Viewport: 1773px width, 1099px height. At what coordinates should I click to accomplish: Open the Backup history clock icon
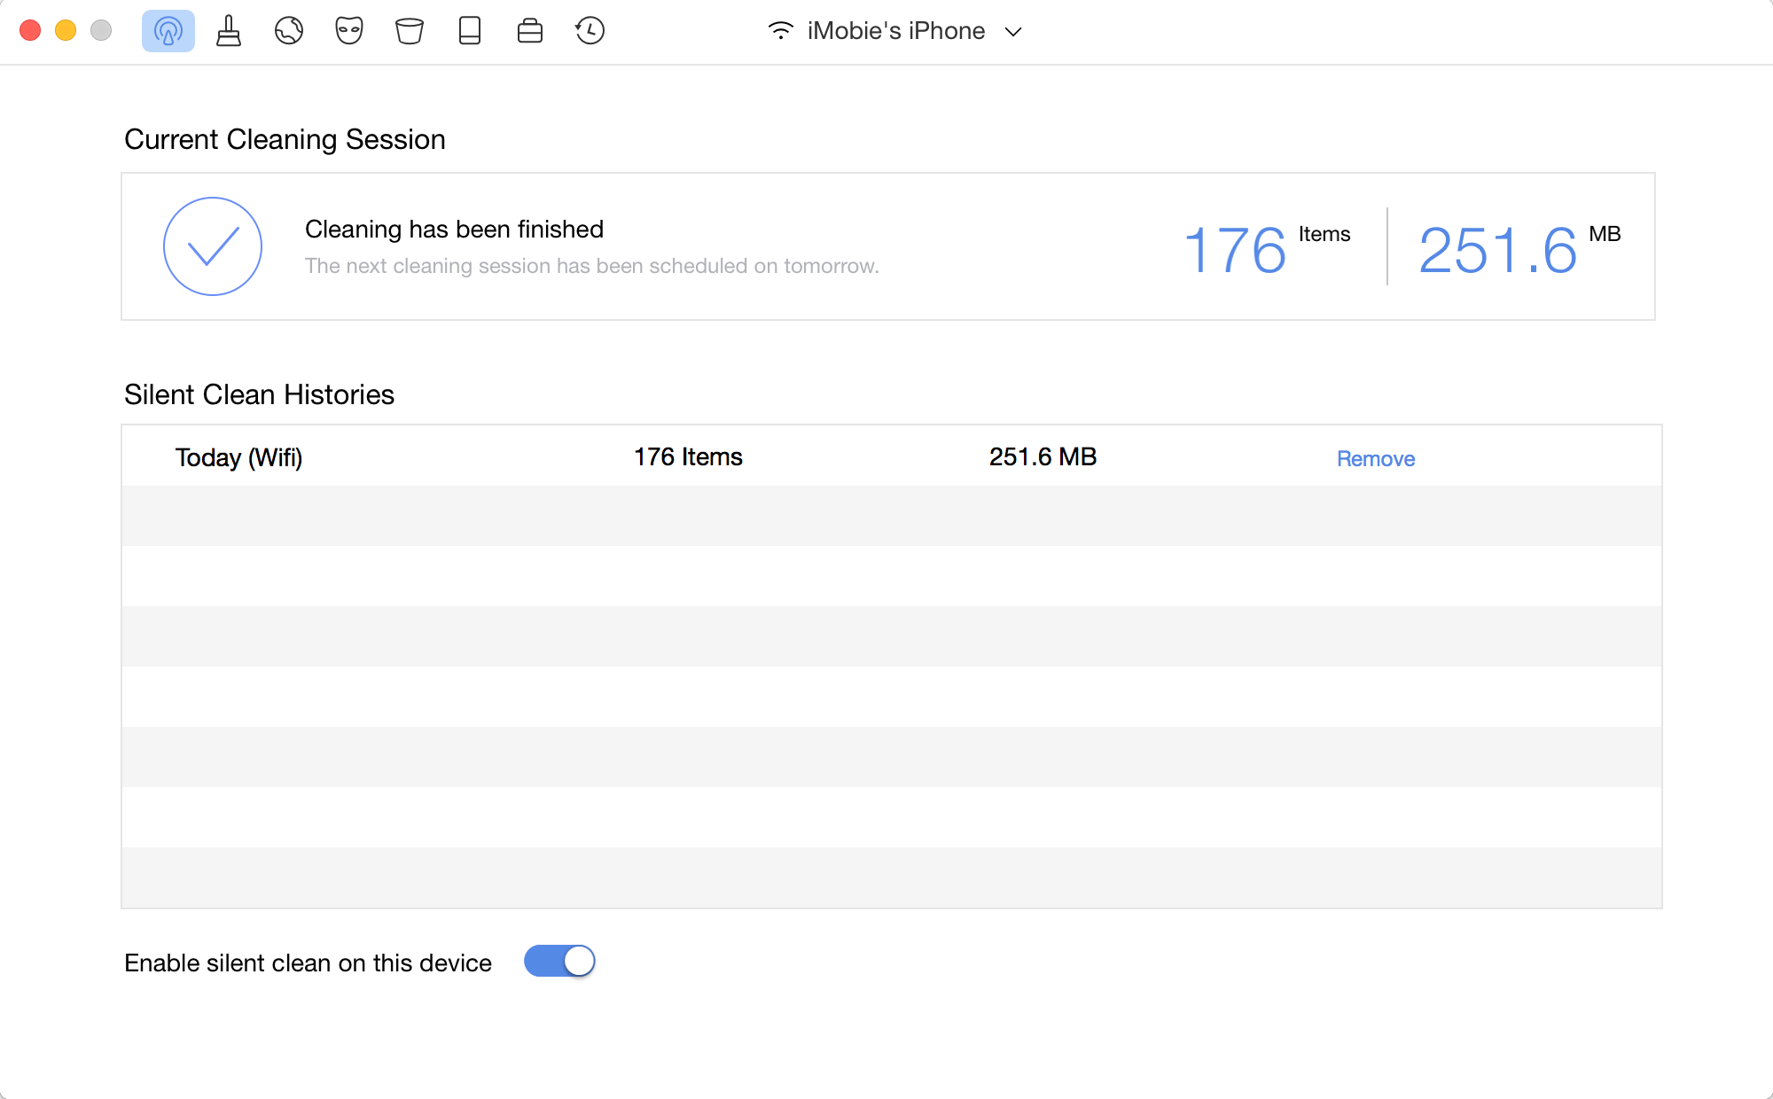coord(590,31)
